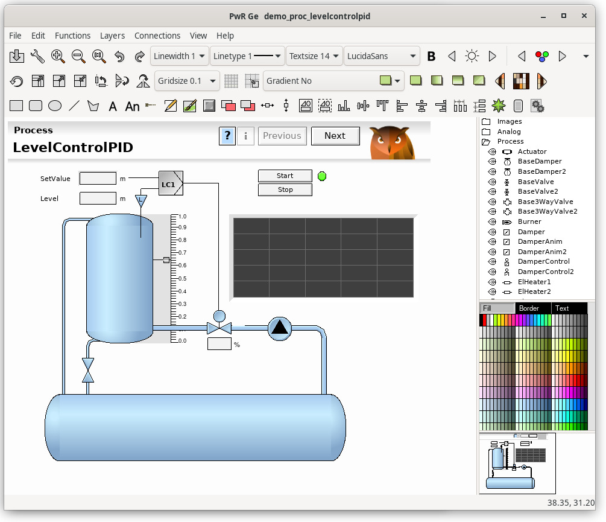
Task: Toggle the show grid button
Action: tap(231, 81)
